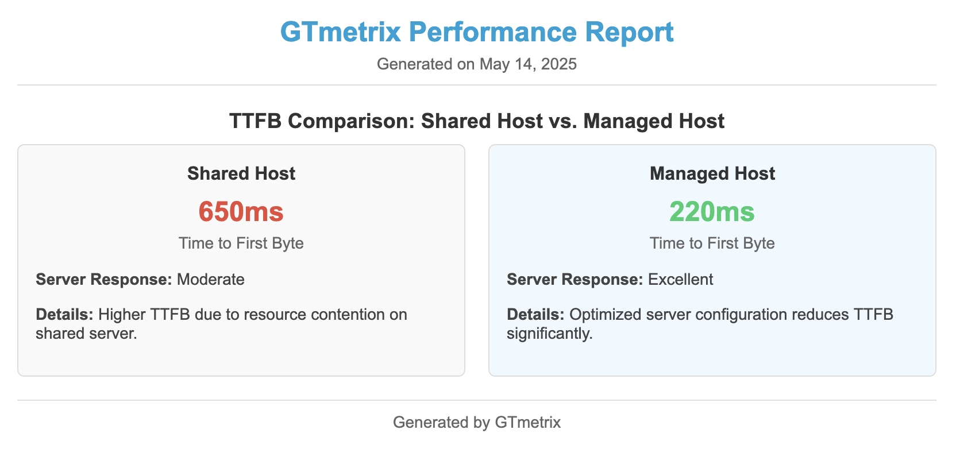Click the 'Server Response: Excellent' line
The height and width of the screenshot is (449, 956).
[x=610, y=280]
